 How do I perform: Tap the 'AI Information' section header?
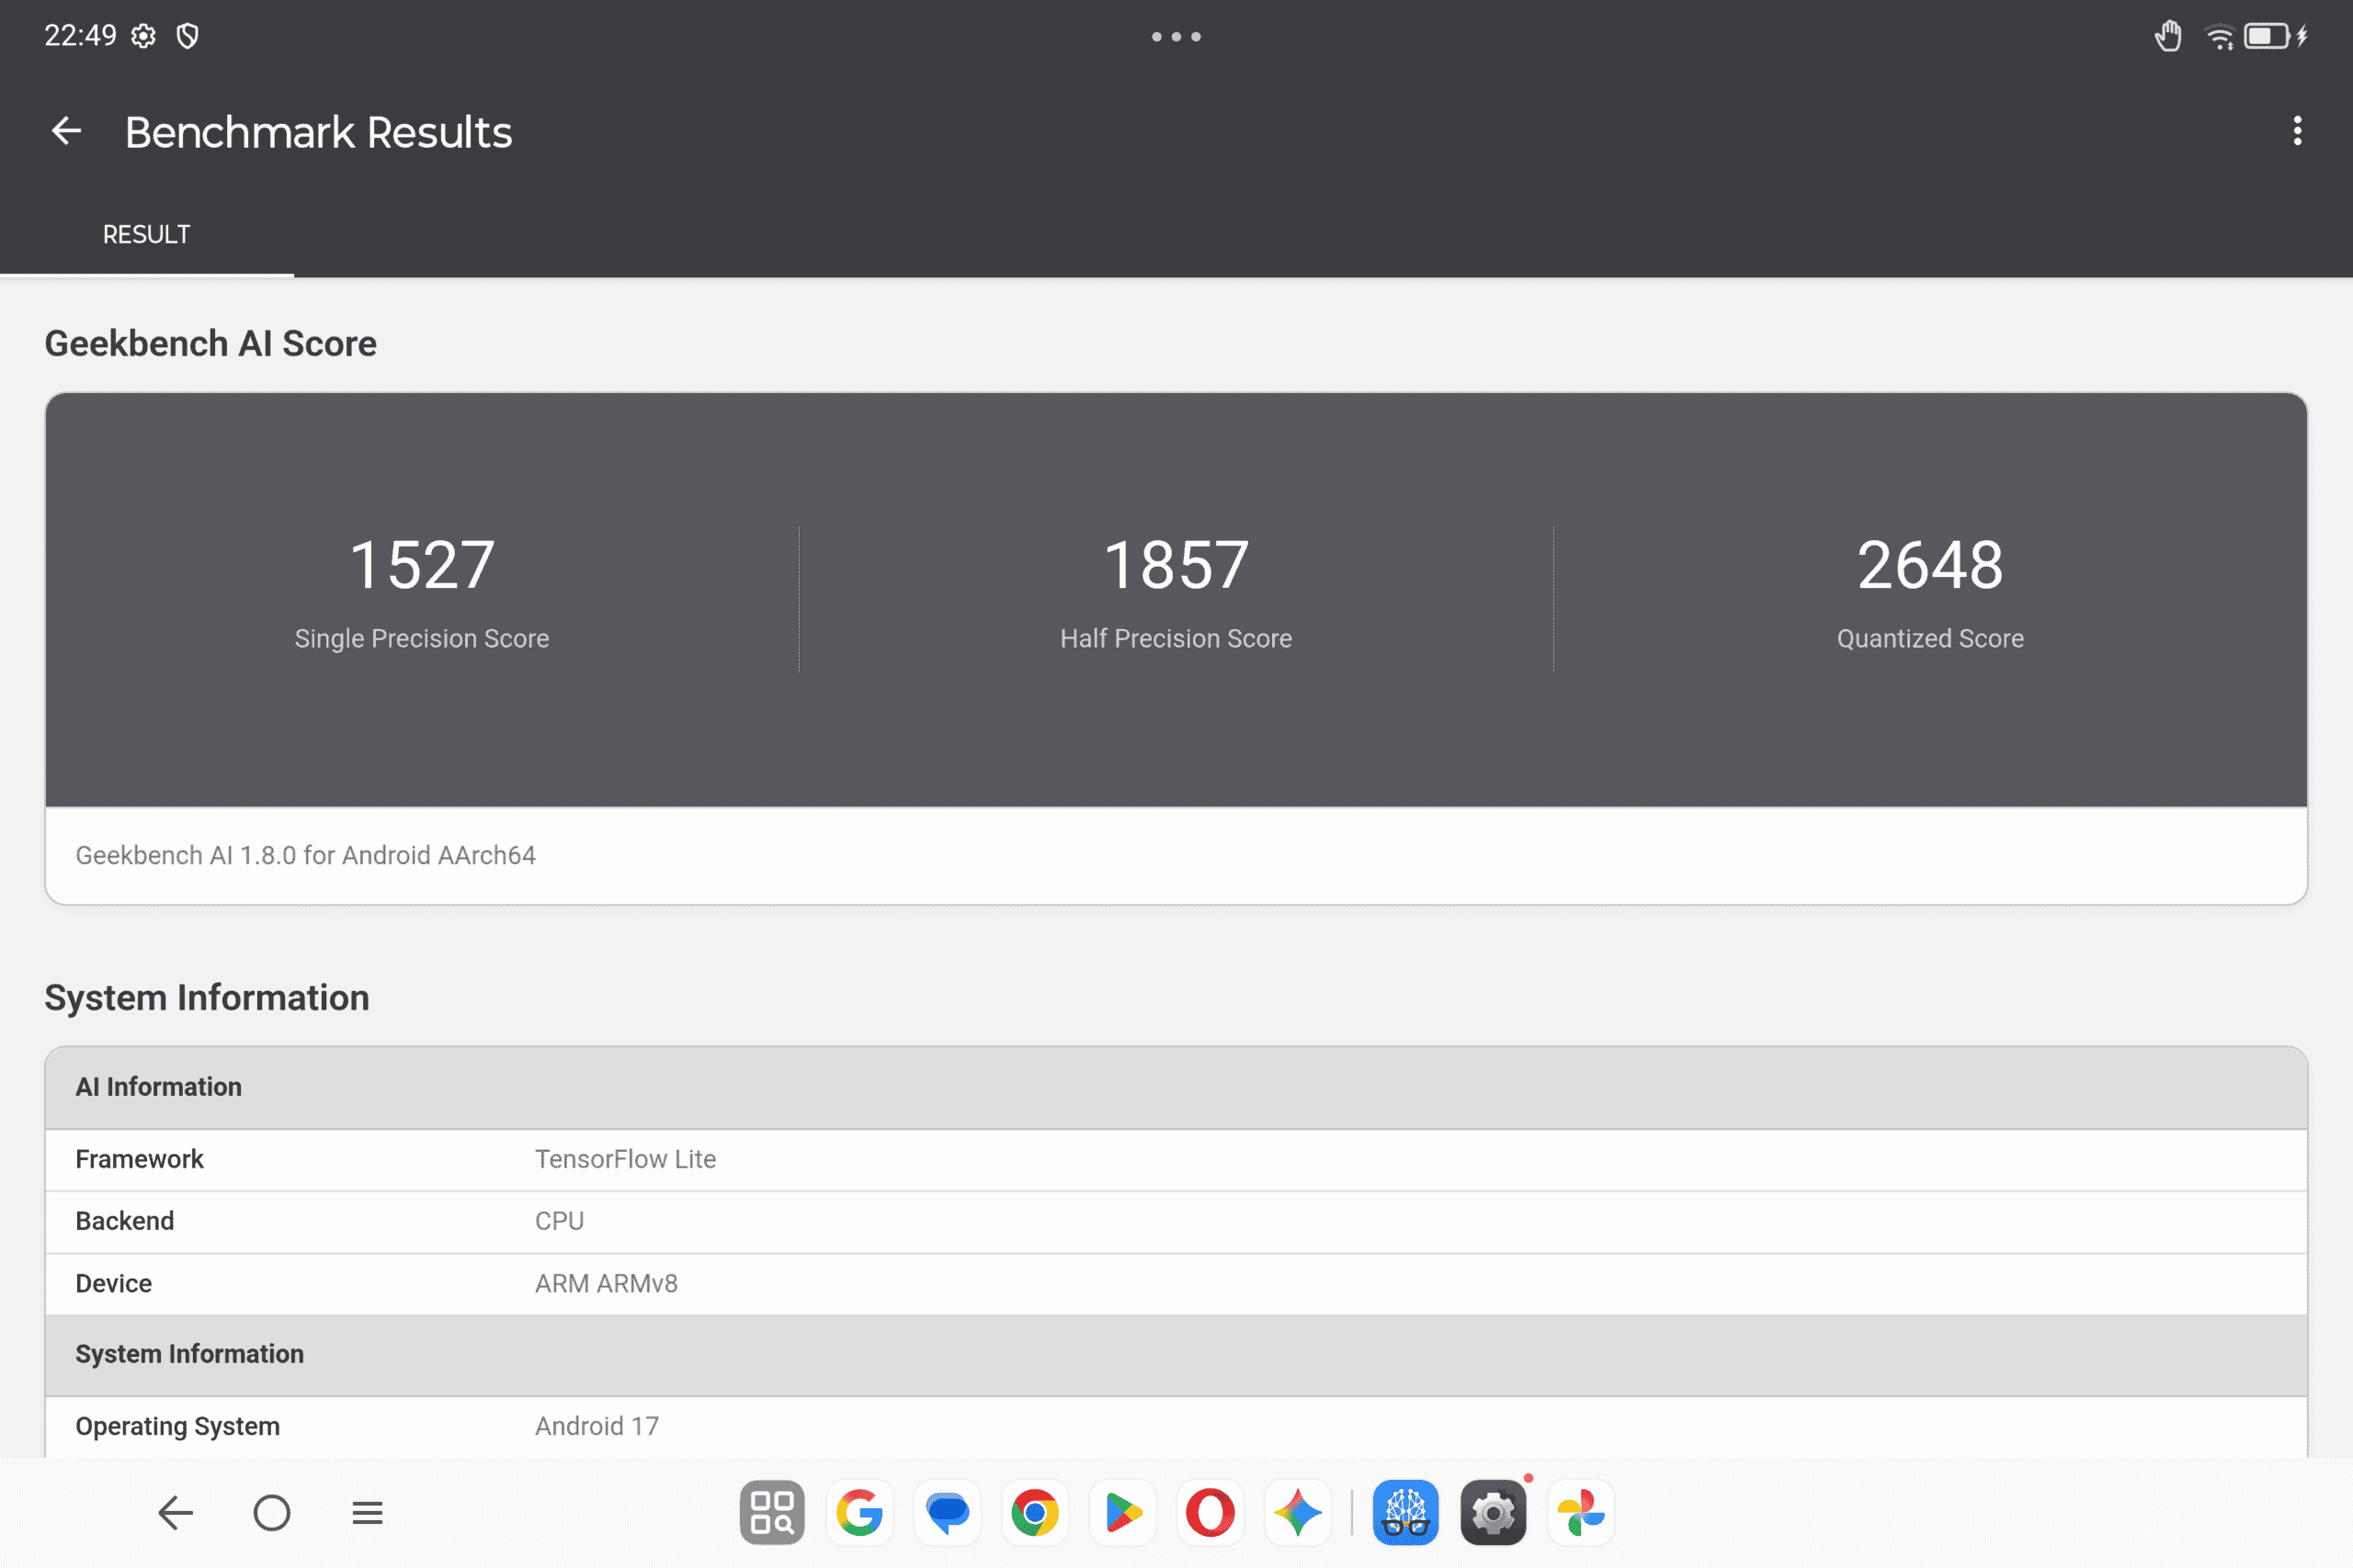pyautogui.click(x=1176, y=1087)
